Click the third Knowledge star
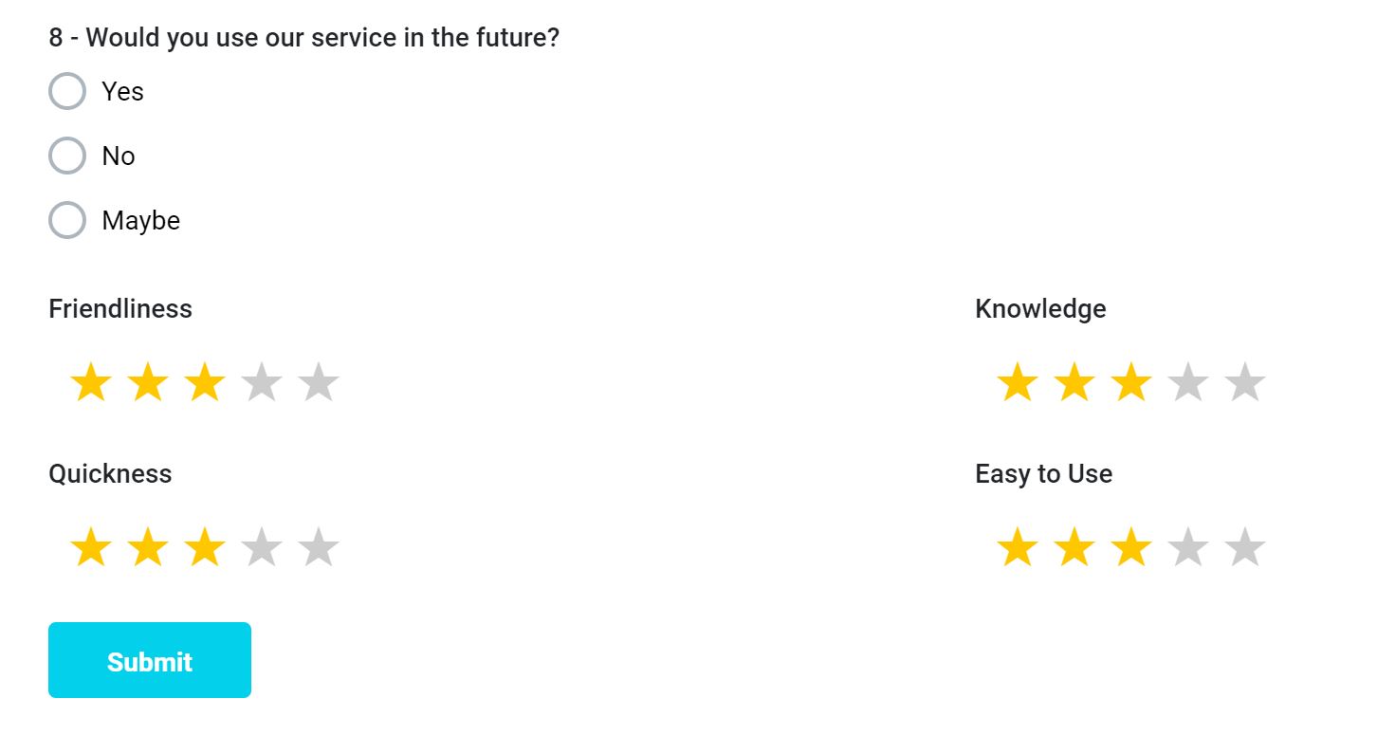Image resolution: width=1377 pixels, height=735 pixels. 1131,383
